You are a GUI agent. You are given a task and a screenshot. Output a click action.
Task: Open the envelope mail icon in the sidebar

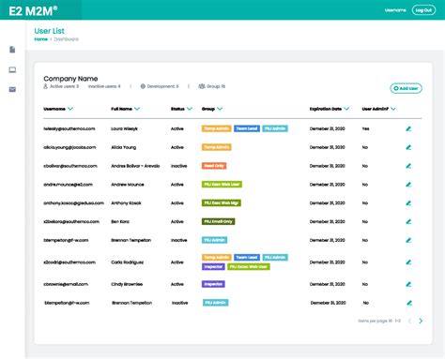click(x=12, y=90)
